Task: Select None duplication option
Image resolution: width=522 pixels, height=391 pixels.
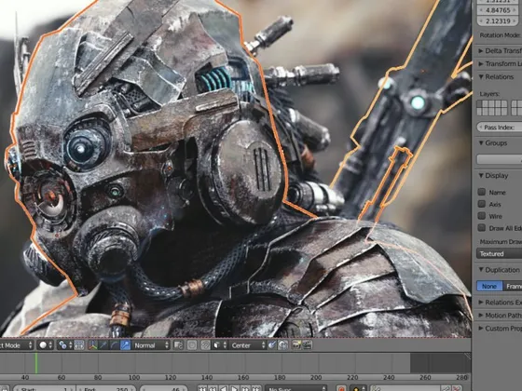Action: pos(489,287)
